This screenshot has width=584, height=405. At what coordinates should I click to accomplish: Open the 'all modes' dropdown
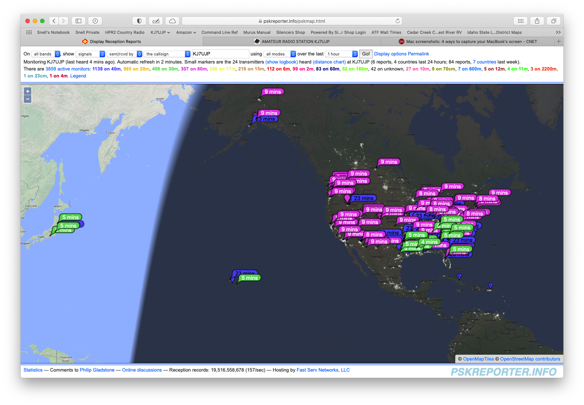[279, 54]
